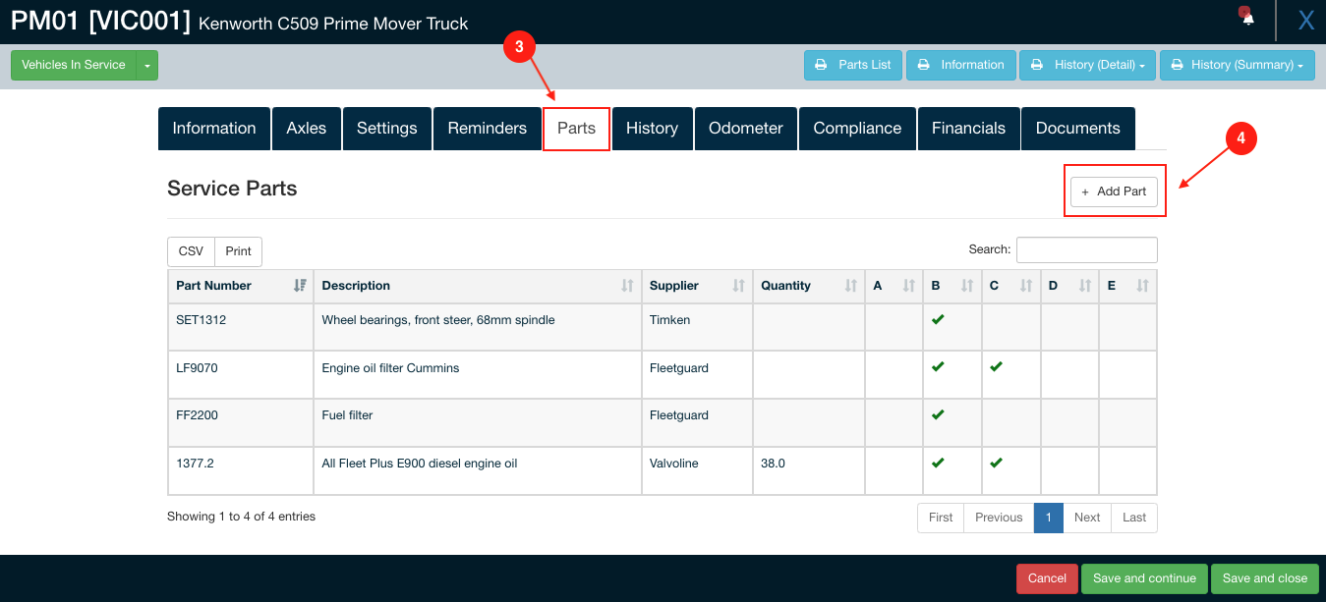Click the Timken supplier cell
Screen dimensions: 1326x602
click(x=697, y=327)
